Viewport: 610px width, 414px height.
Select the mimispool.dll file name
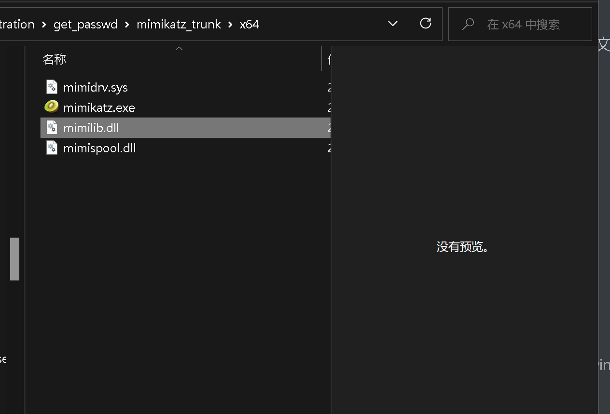[99, 148]
